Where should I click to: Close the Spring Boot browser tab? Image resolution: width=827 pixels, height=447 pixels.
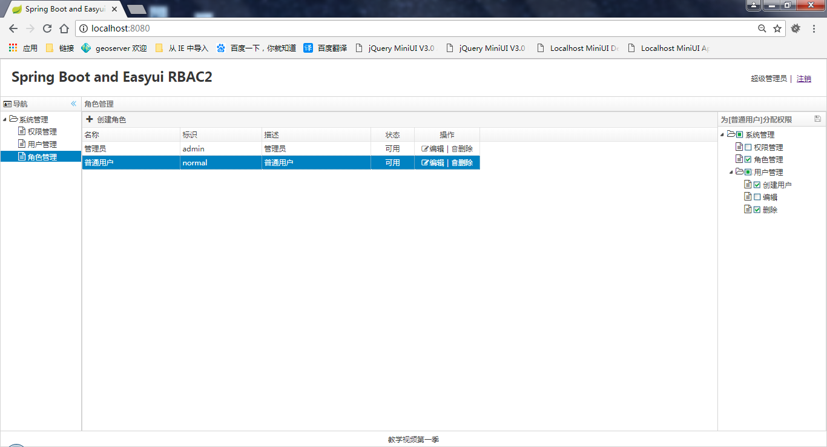click(114, 9)
